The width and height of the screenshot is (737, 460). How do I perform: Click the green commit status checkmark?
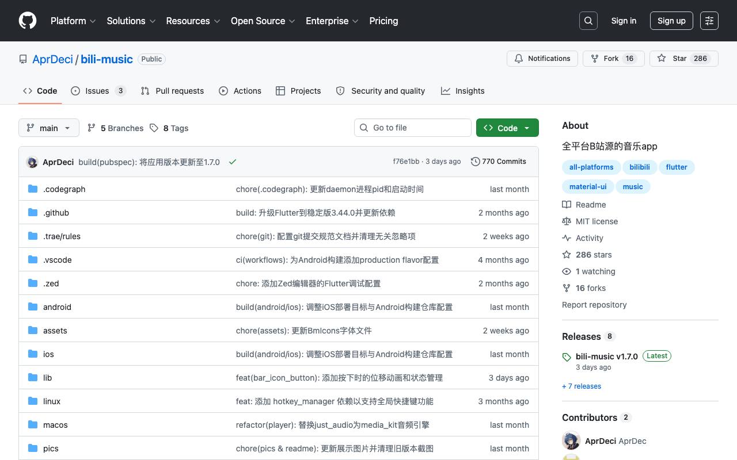point(233,162)
